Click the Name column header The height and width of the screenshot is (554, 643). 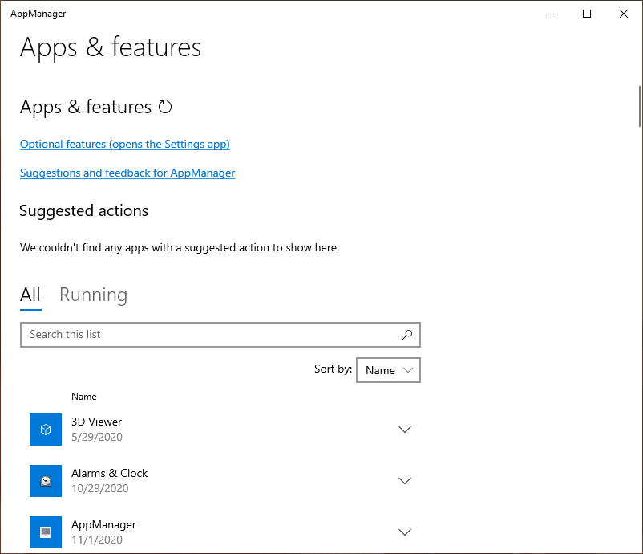83,396
